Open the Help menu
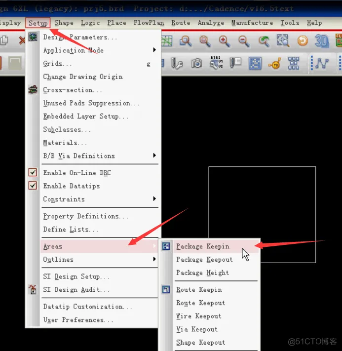This screenshot has width=342, height=351. click(314, 23)
